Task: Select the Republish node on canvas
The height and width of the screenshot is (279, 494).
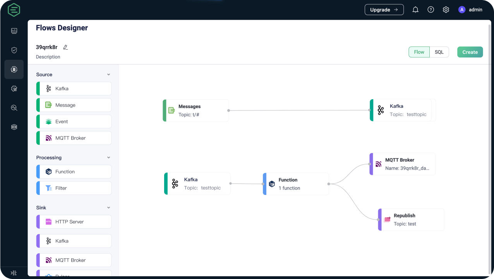Action: pyautogui.click(x=411, y=220)
